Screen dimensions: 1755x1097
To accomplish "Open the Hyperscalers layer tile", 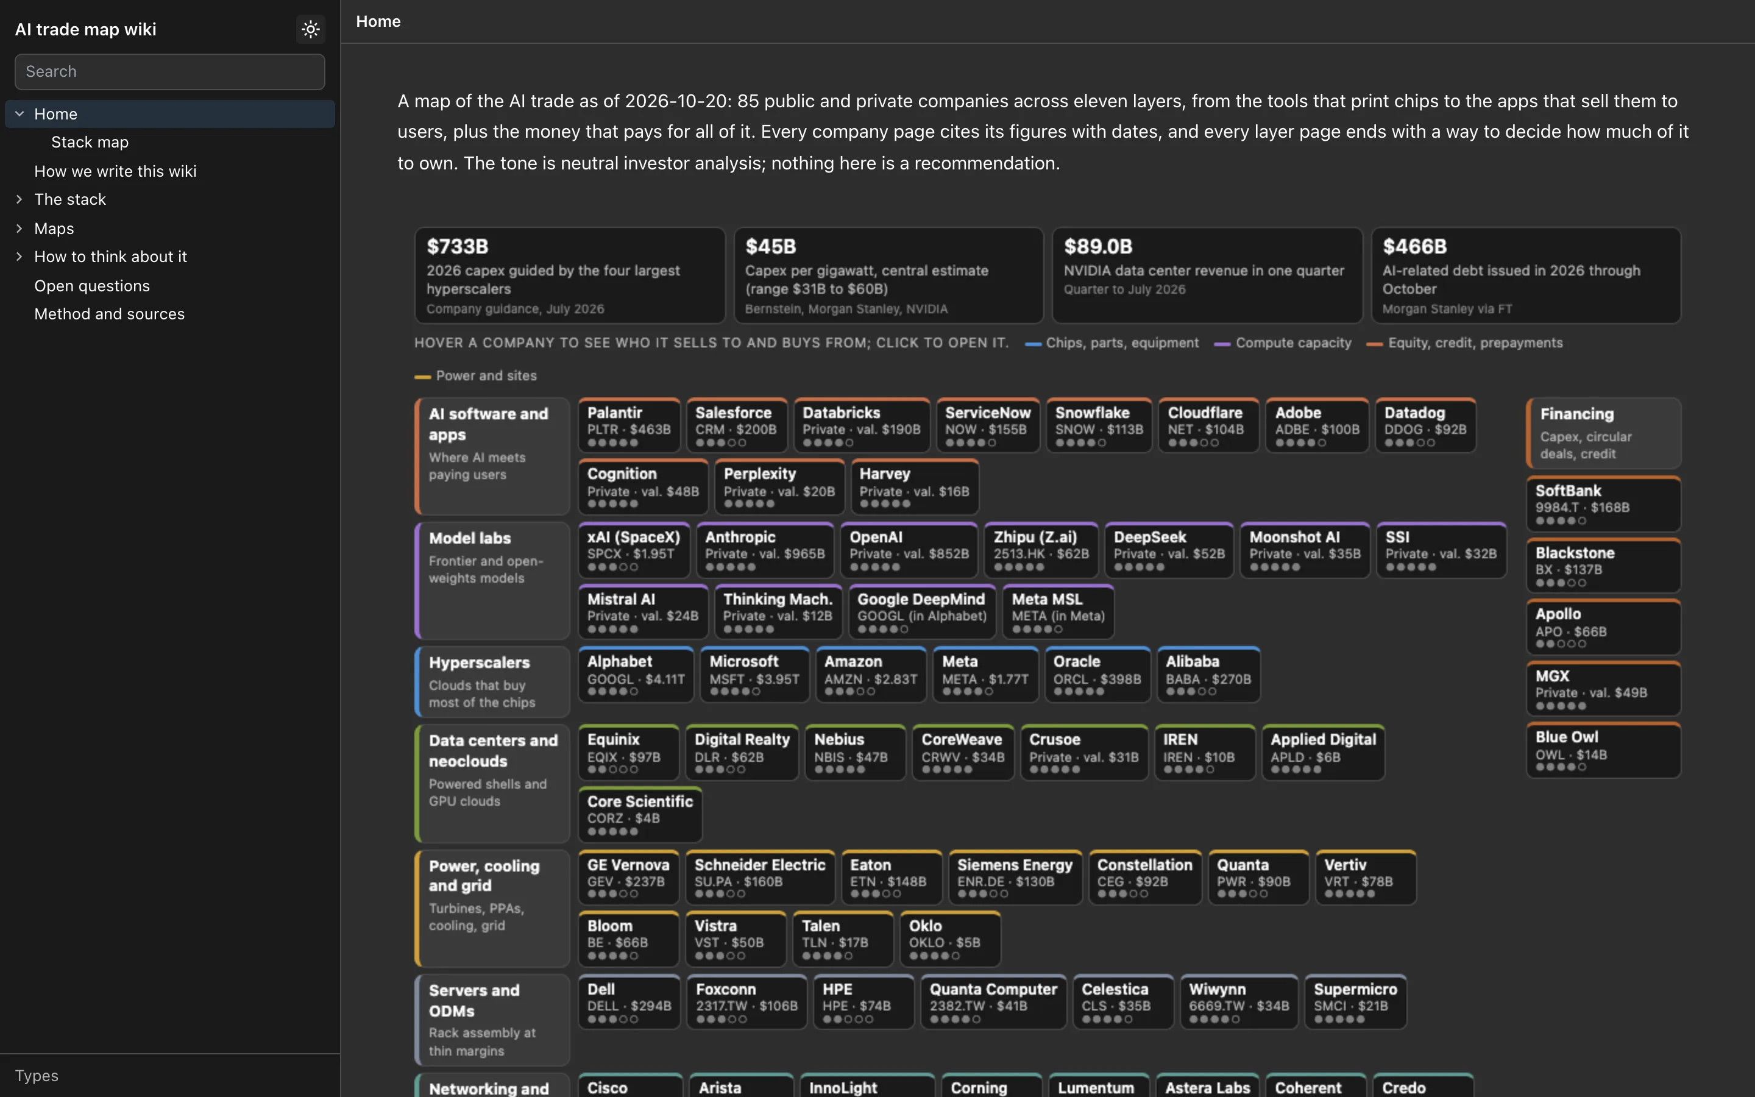I will pos(492,682).
